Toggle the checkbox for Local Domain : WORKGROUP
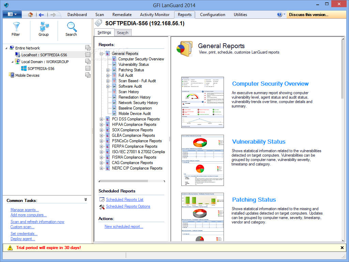 pyautogui.click(x=88, y=61)
